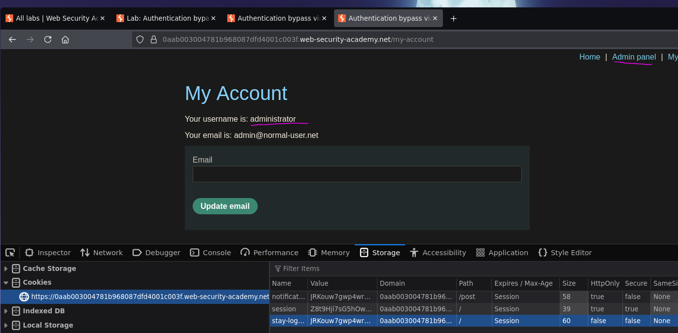This screenshot has width=678, height=333.
Task: Open the Network panel
Action: [x=102, y=253]
